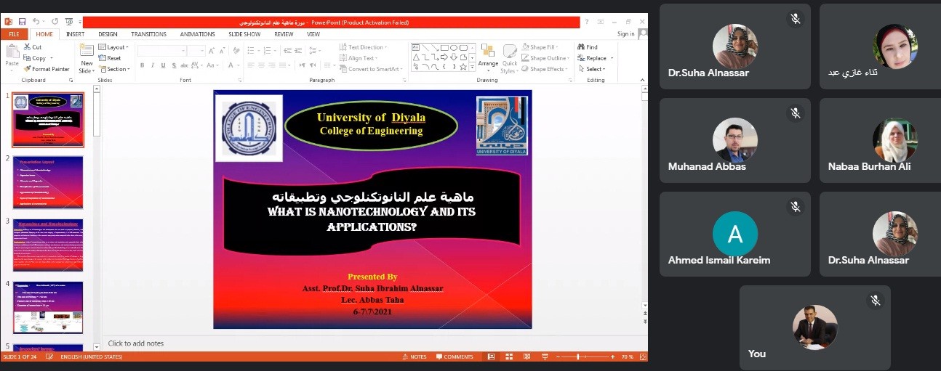Click Fit slide to window icon
Viewport: 941px width, 371px height.
[641, 356]
